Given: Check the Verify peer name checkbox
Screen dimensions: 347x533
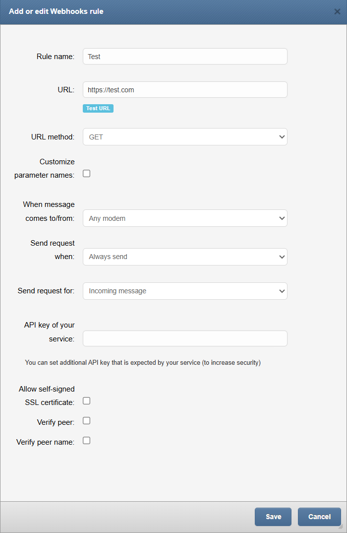Looking at the screenshot, I should pos(86,441).
